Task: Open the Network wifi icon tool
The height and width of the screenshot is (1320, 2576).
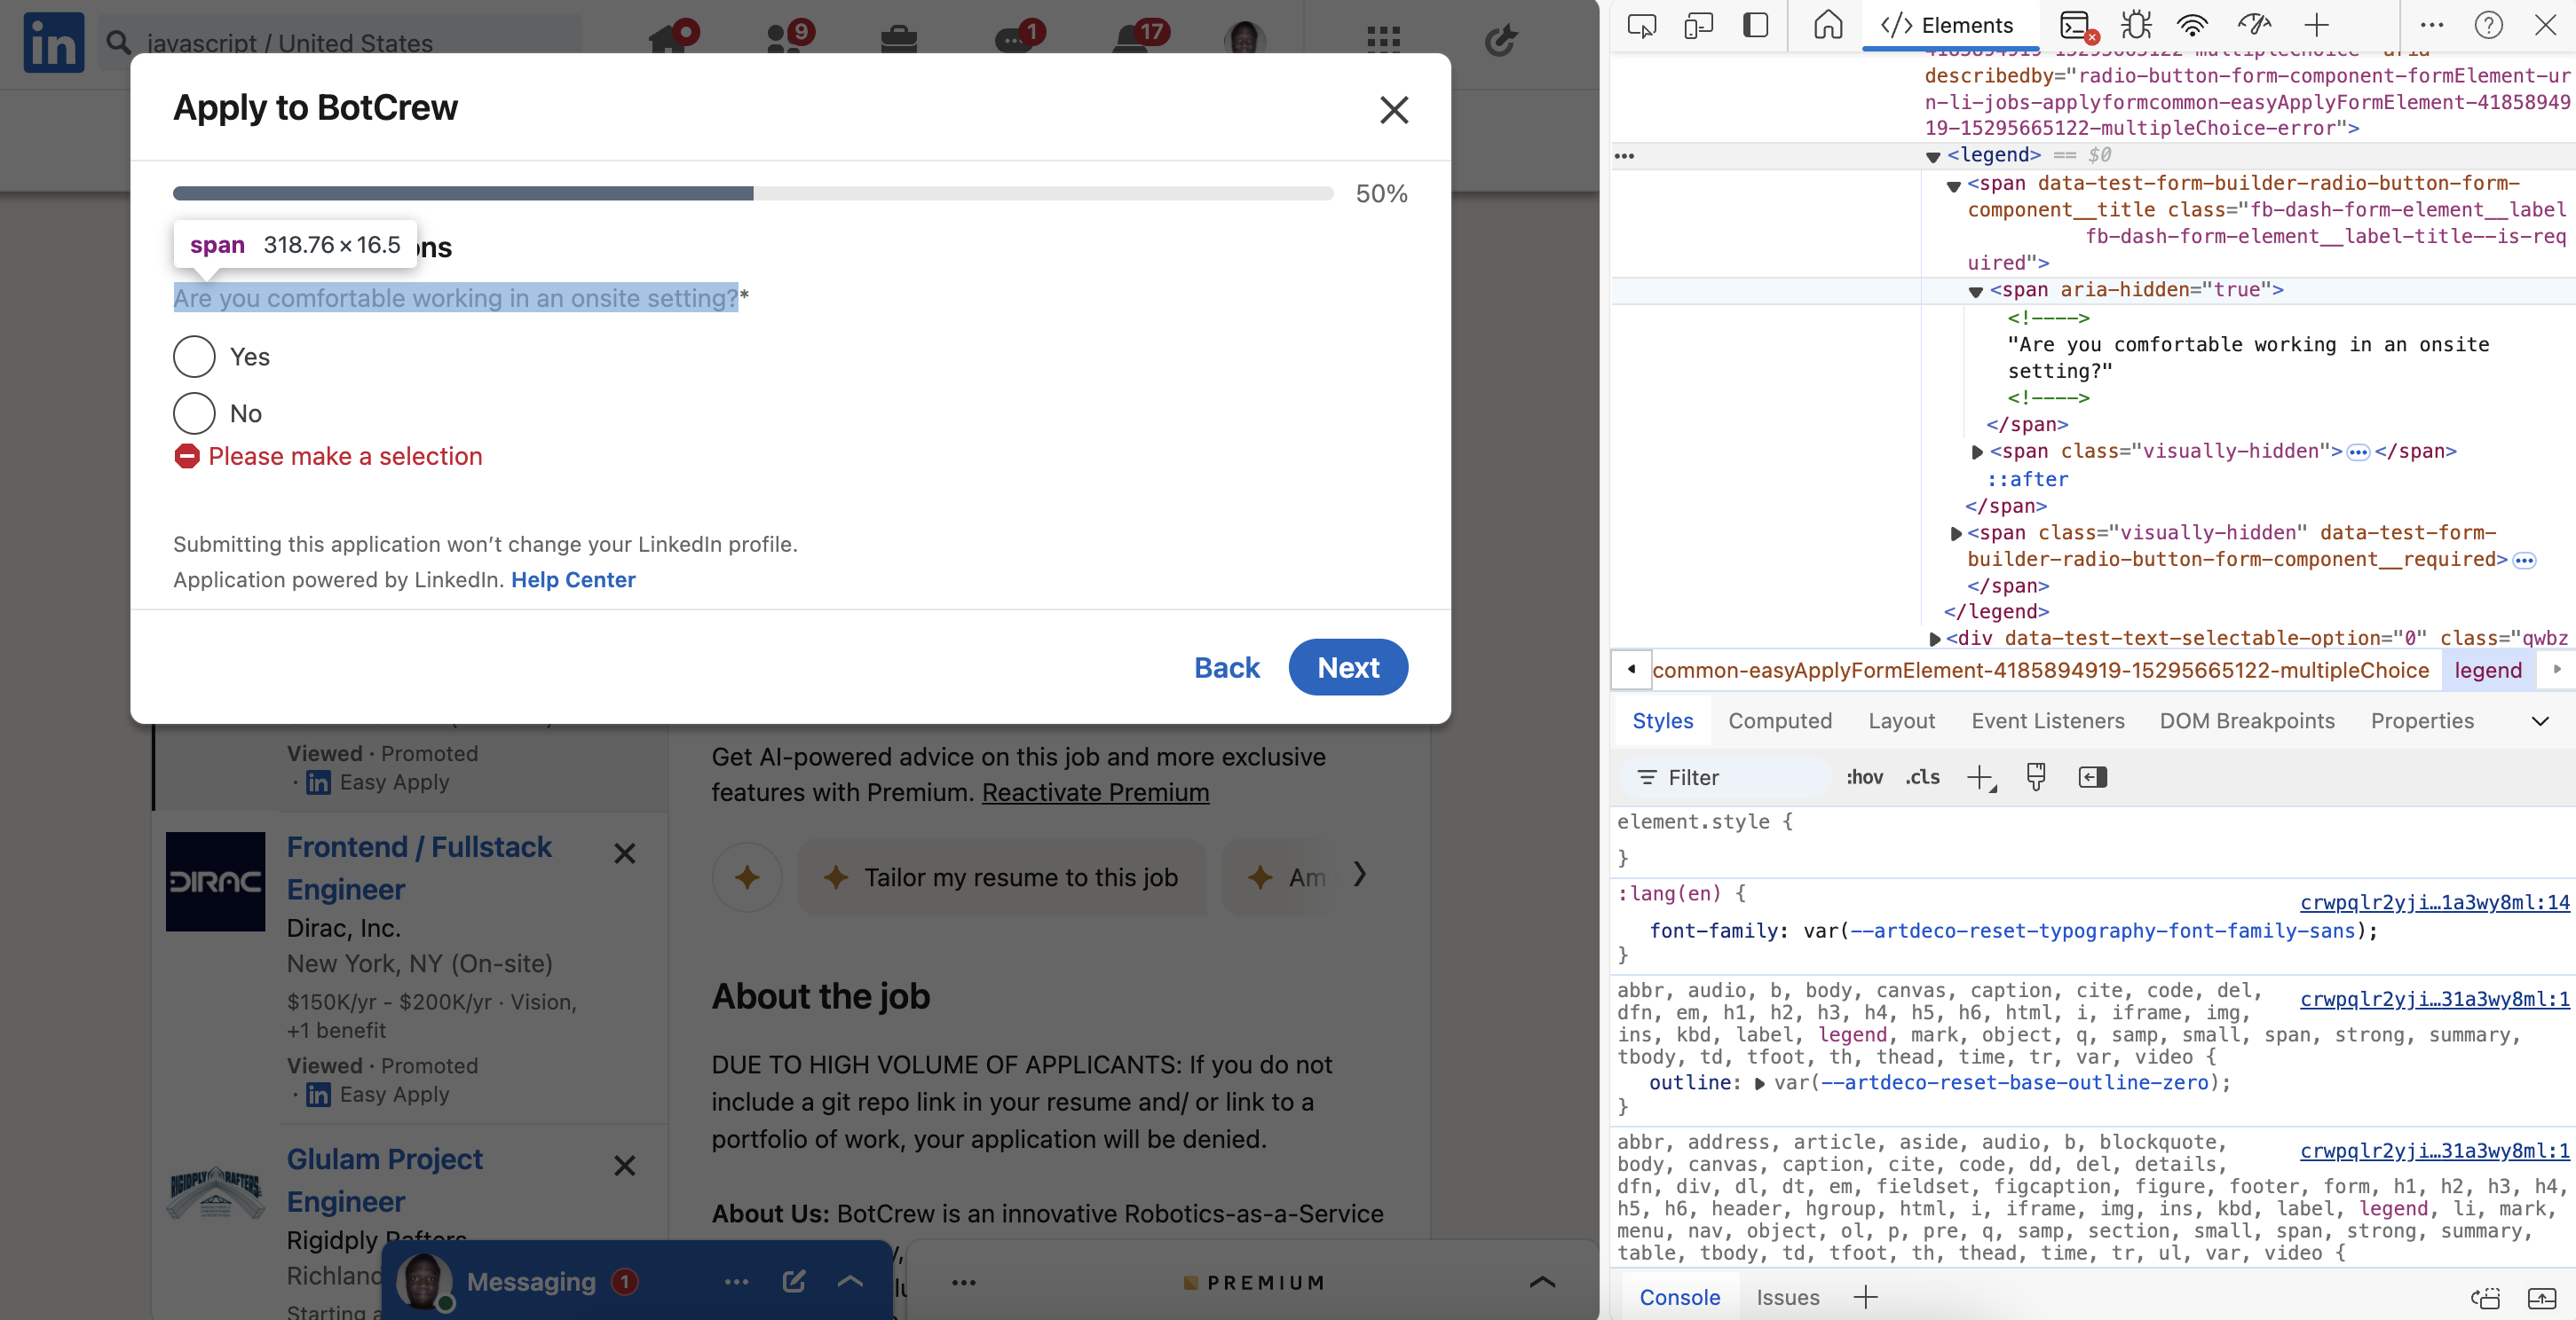Action: point(2192,25)
